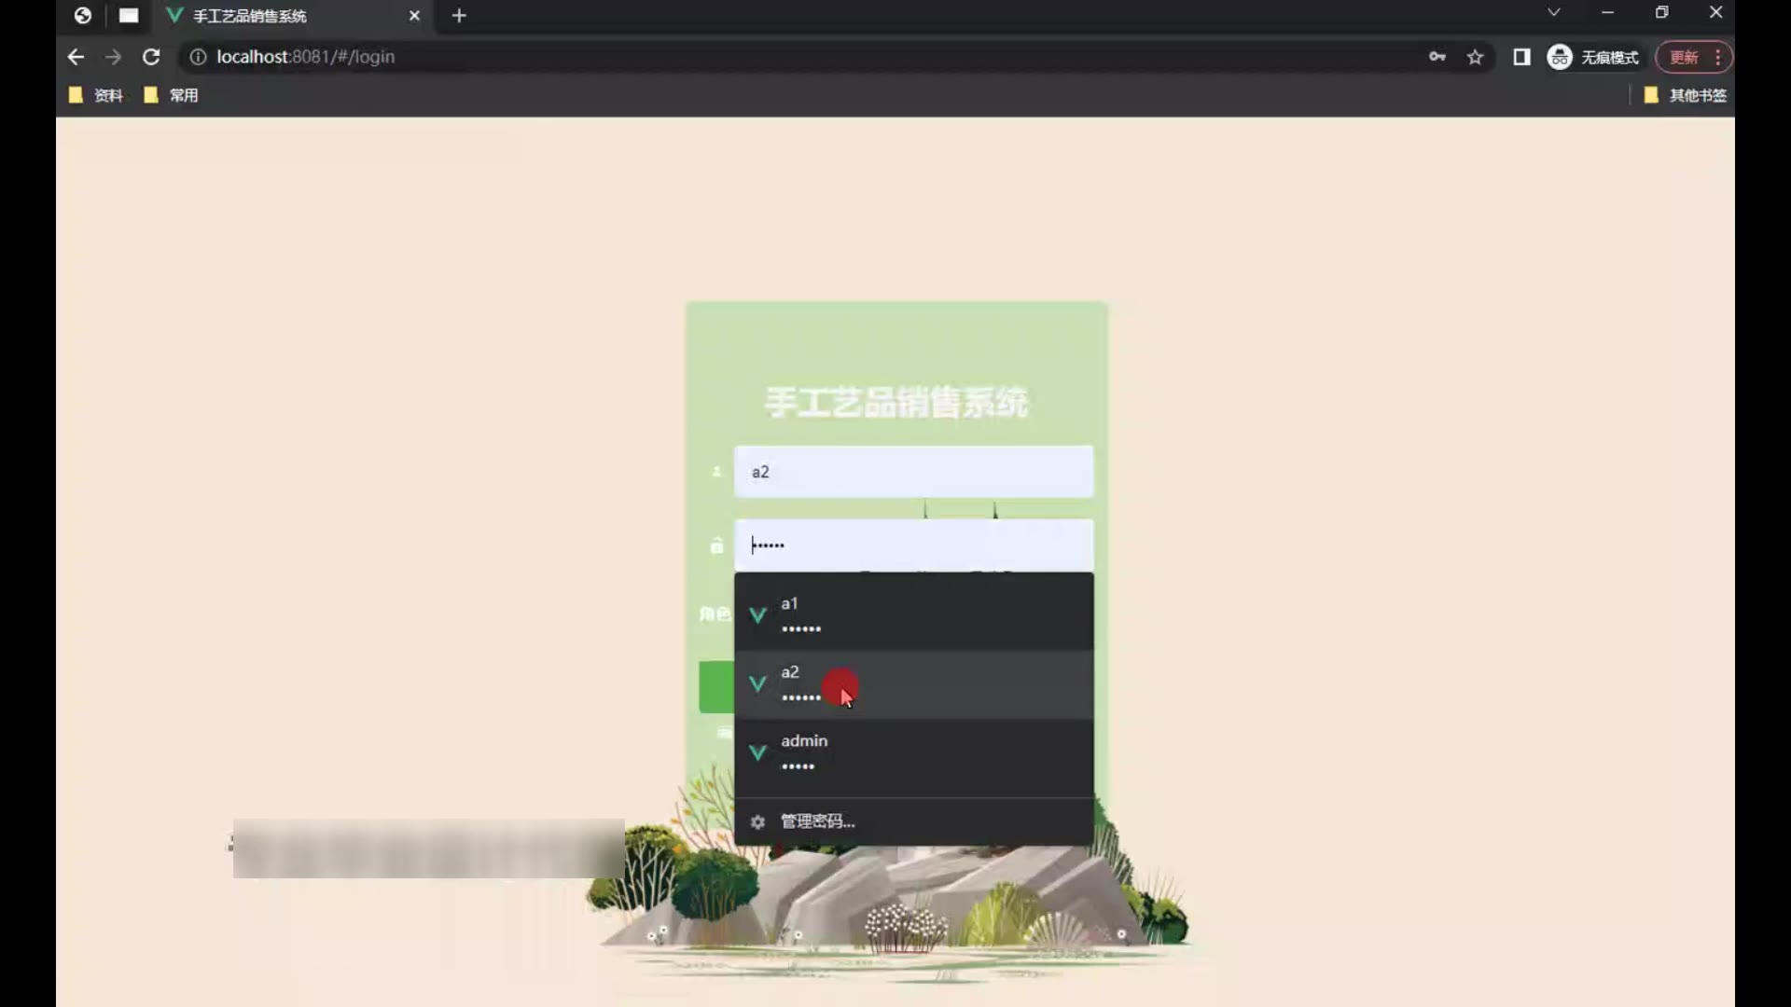Open the password key icon in address bar

click(x=1437, y=57)
